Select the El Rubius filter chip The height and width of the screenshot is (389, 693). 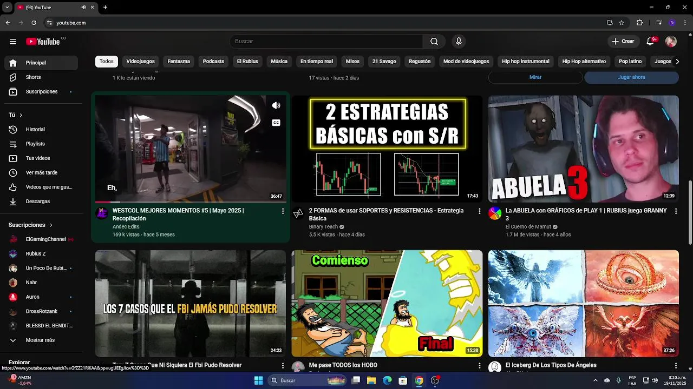pos(247,62)
